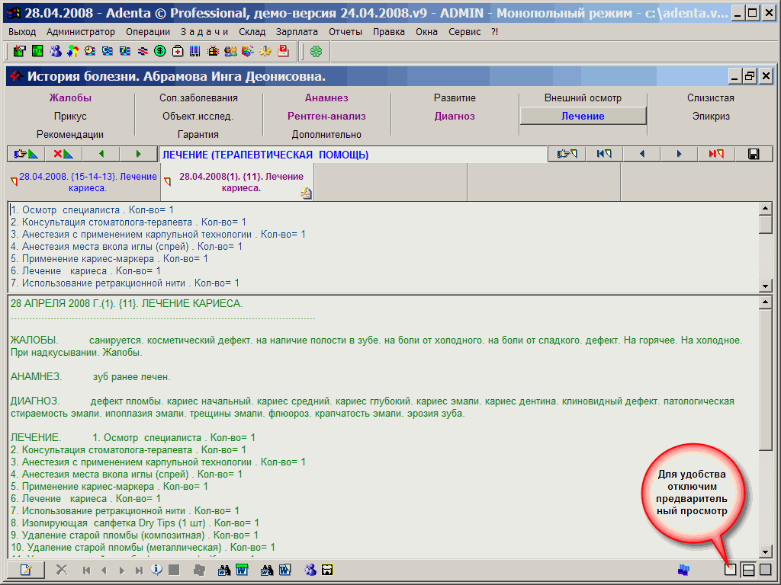Viewport: 781px width, 585px height.
Task: Go to the Диагноз section
Action: (455, 117)
